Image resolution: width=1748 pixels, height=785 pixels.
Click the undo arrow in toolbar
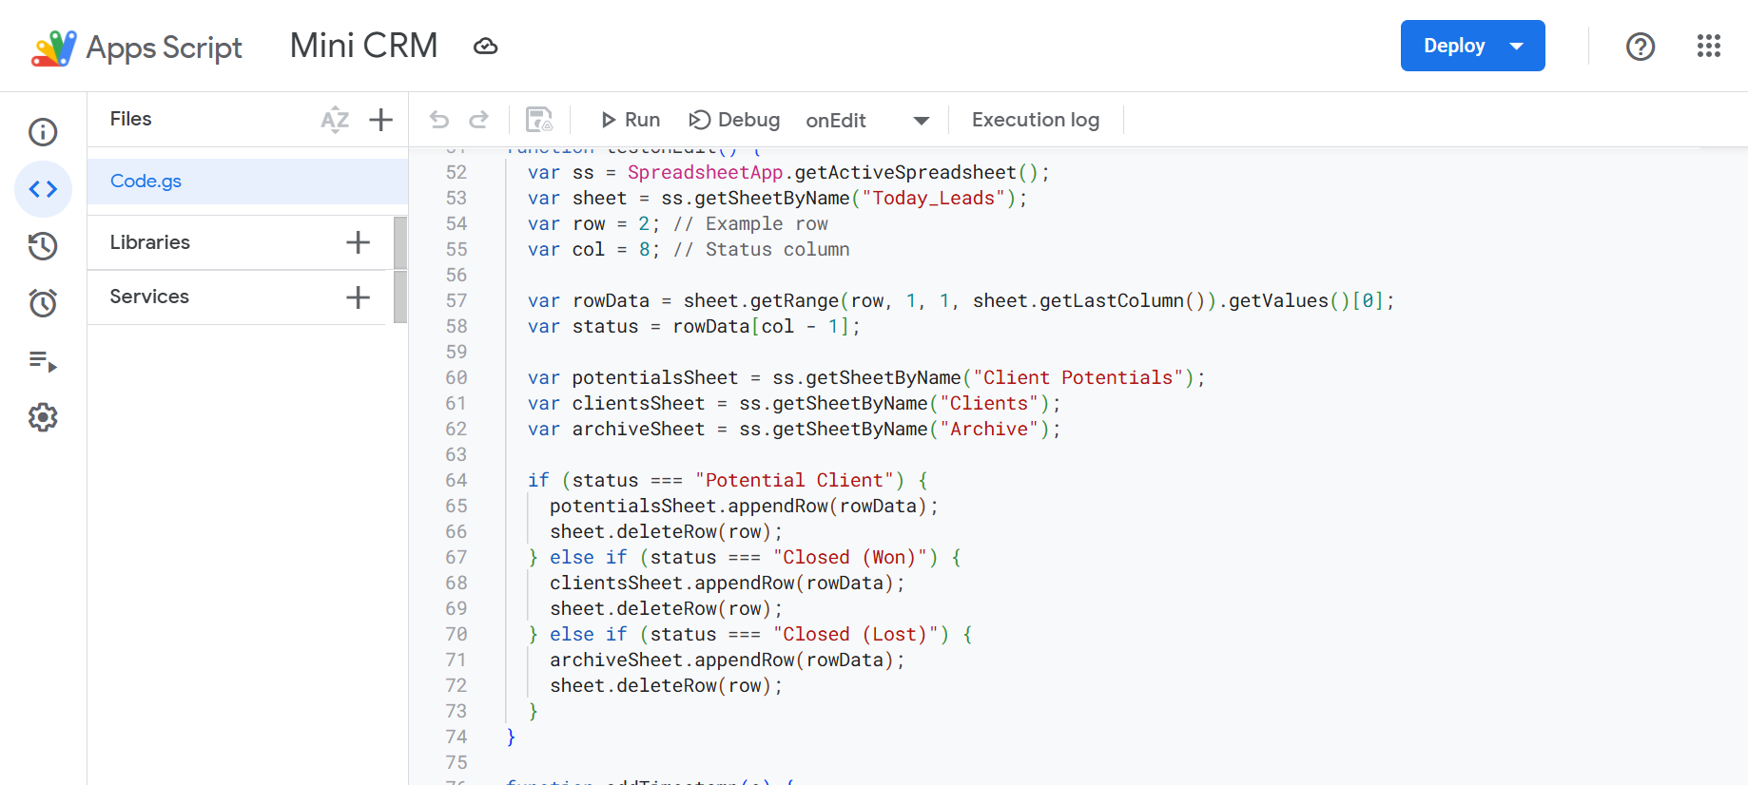[438, 120]
